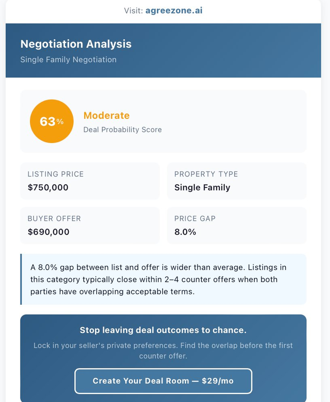Screen dimensions: 330x402
Task: Click the Negotiation Analysis heading
Action: [x=76, y=44]
